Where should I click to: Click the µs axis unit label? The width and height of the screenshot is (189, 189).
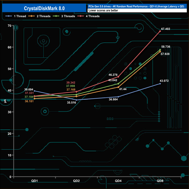point(5,101)
